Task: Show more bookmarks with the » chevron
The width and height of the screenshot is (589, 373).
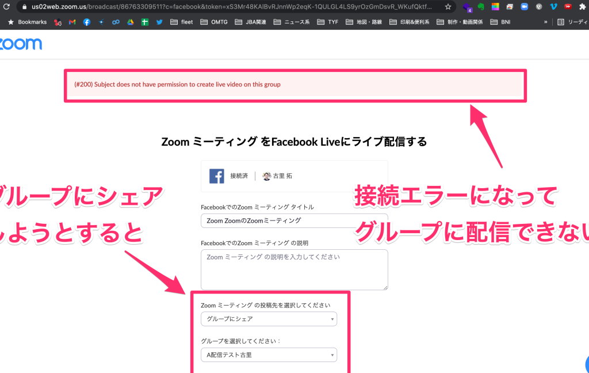Action: 545,22
